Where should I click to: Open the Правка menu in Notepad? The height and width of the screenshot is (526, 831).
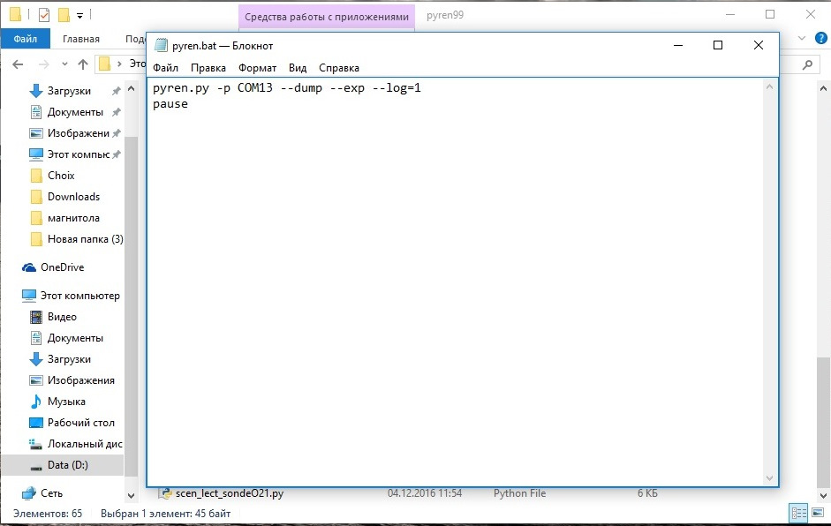(208, 68)
